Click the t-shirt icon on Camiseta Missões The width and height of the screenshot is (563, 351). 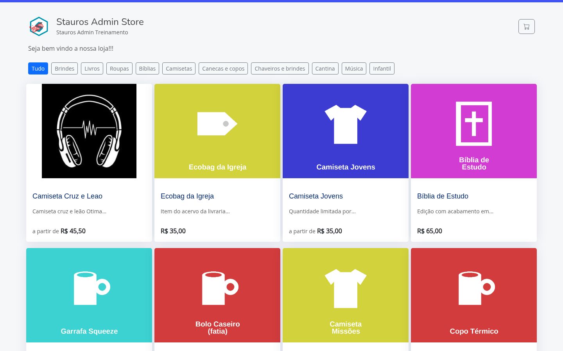pos(346,288)
